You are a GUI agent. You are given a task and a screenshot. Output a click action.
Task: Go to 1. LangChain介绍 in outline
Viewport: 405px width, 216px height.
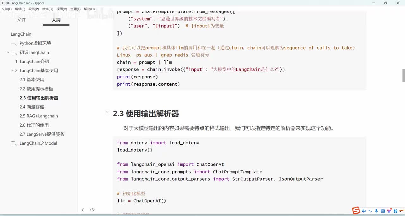(32, 62)
